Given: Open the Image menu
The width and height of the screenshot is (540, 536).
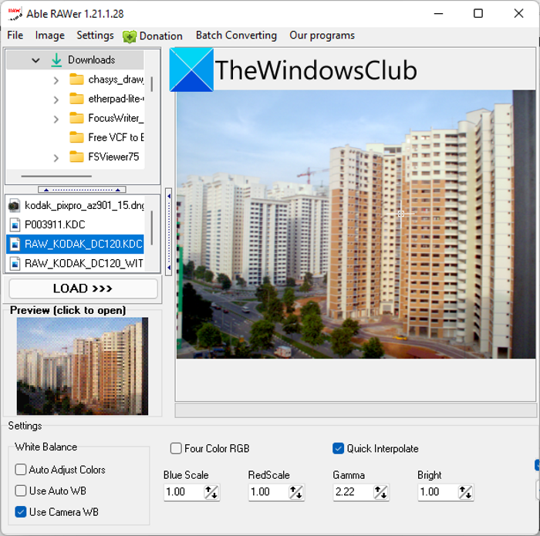Looking at the screenshot, I should click(50, 35).
